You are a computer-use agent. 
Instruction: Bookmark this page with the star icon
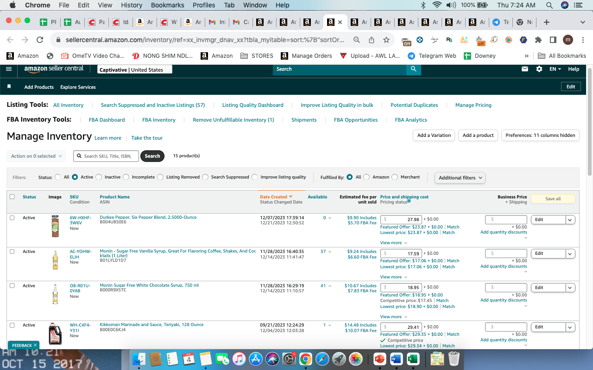pyautogui.click(x=386, y=40)
